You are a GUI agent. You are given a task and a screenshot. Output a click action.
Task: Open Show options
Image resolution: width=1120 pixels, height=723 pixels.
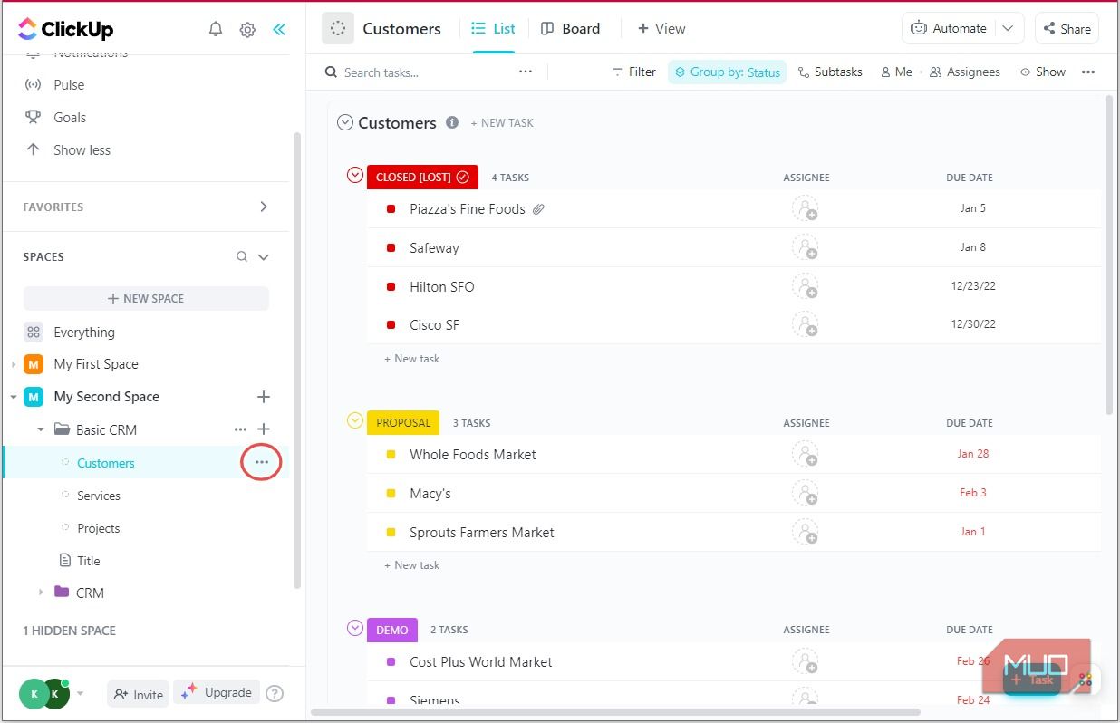click(x=1043, y=72)
